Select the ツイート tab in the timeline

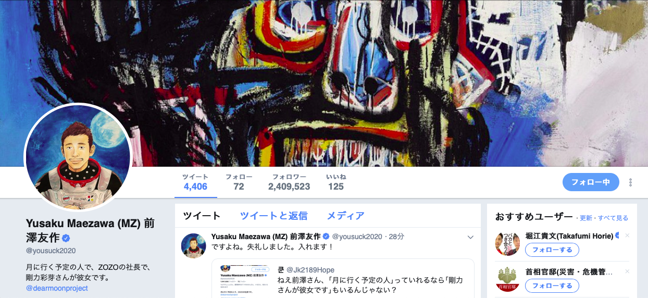pyautogui.click(x=202, y=216)
